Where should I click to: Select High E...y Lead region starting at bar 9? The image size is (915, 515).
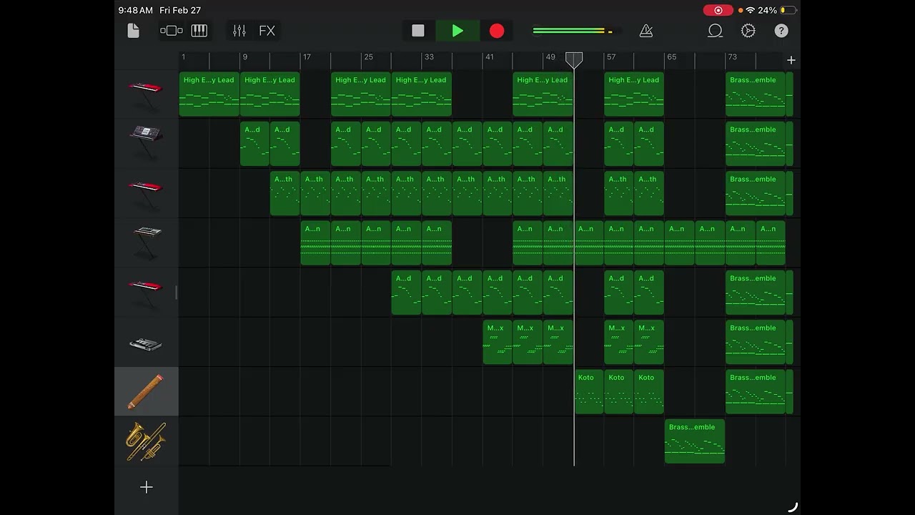click(269, 94)
